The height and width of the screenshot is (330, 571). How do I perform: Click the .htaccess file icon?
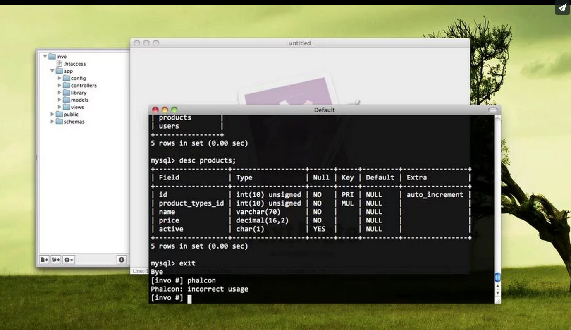click(x=59, y=64)
